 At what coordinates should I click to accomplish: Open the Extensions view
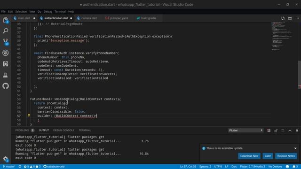click(x=5, y=64)
